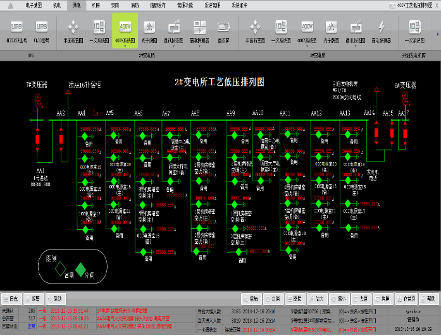This screenshot has height=336, width=441.
Task: Open 2#变电所 漏电探测器 icon
Action: [199, 27]
